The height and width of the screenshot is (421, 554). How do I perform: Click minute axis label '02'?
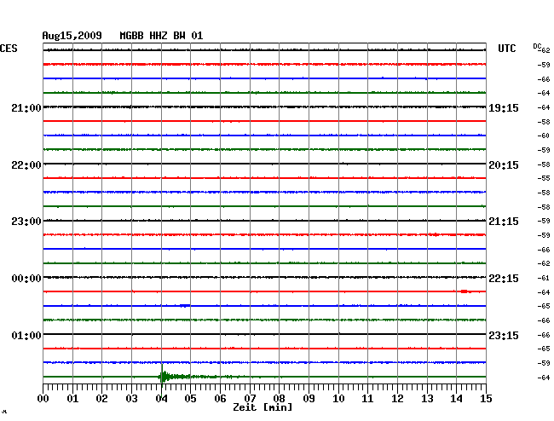pyautogui.click(x=101, y=398)
